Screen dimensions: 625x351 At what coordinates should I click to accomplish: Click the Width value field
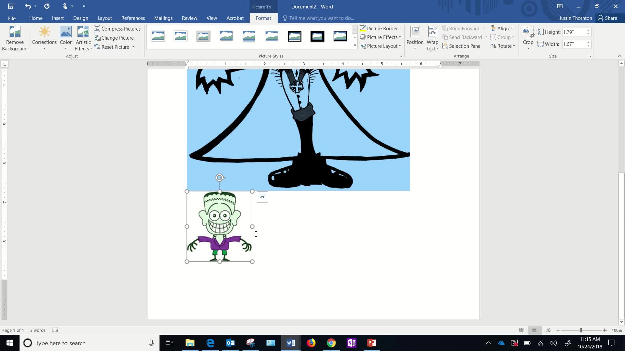coord(574,44)
